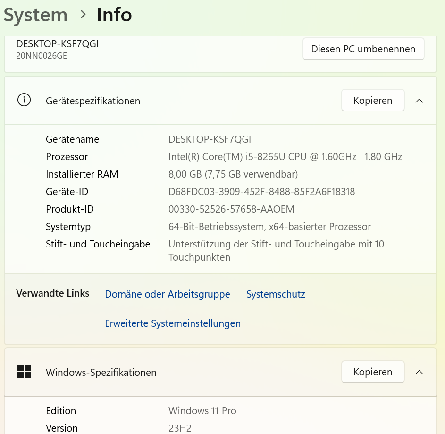Open the Systemschutz link

click(276, 294)
